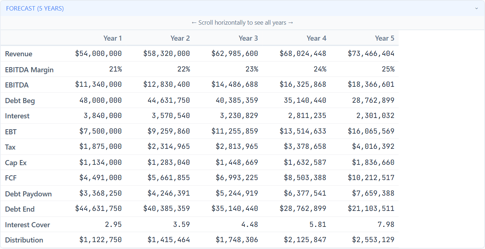Click Debt Paydown value $6,377,541
Screen dimensions: 485x249
(305, 193)
